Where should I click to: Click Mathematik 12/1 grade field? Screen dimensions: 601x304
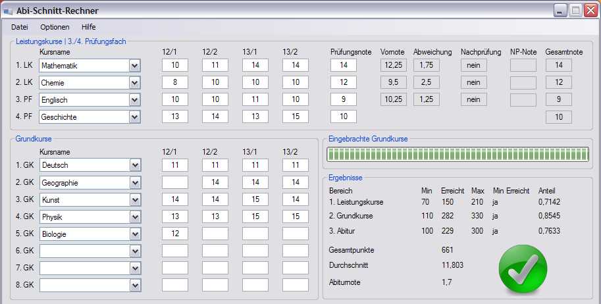(175, 65)
